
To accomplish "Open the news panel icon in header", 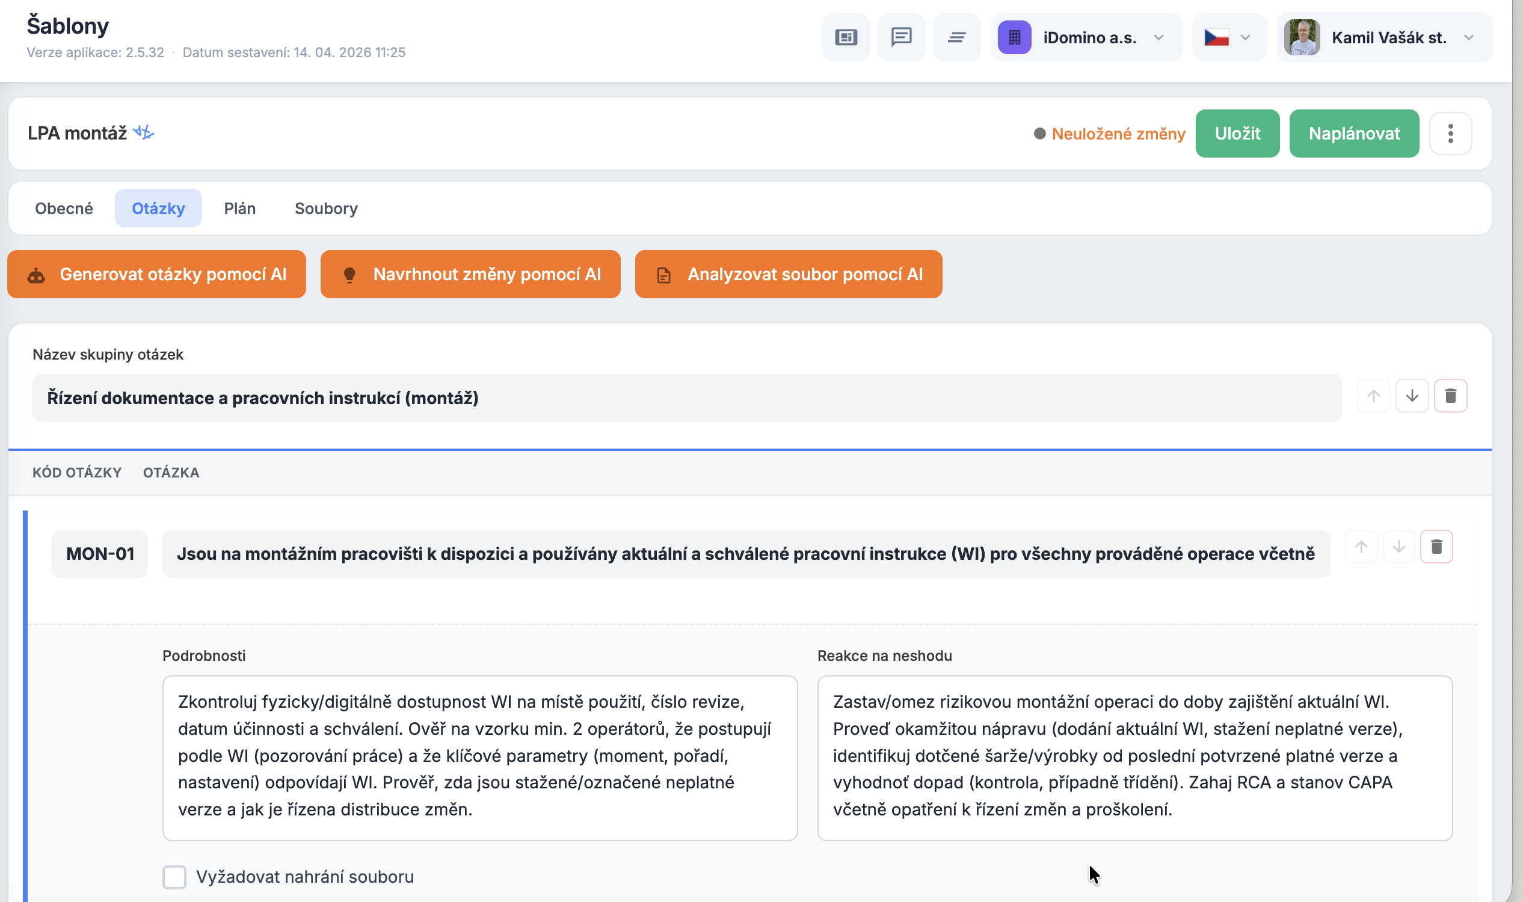I will [846, 38].
